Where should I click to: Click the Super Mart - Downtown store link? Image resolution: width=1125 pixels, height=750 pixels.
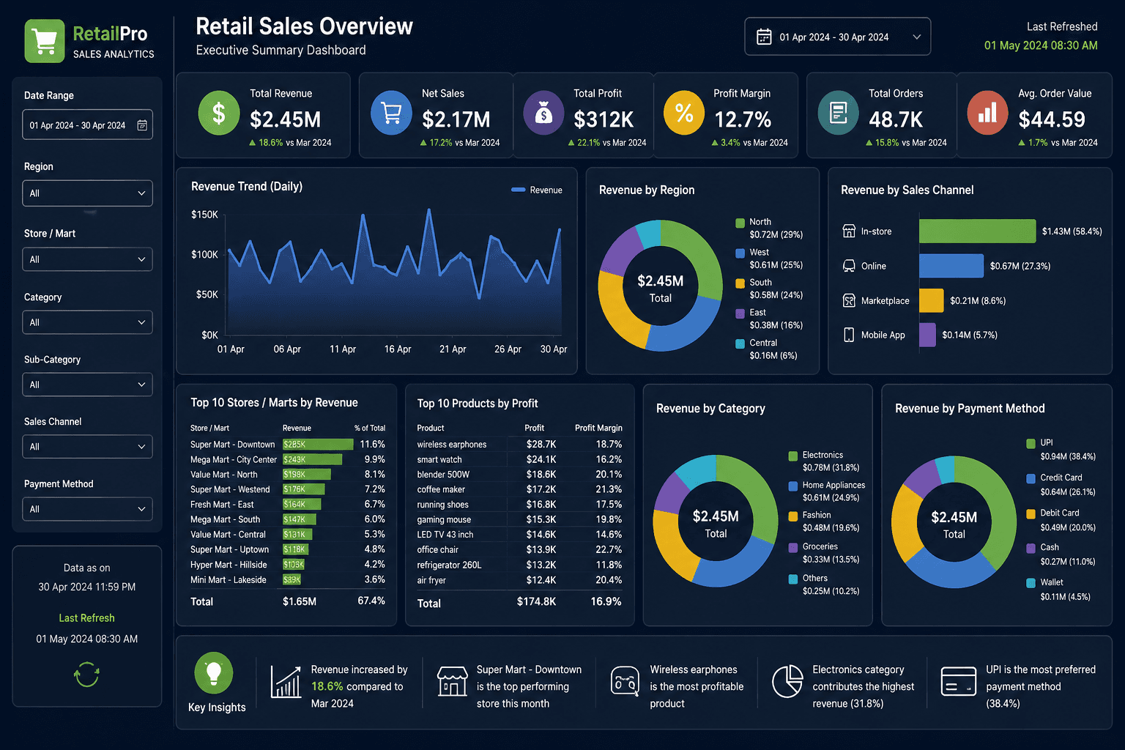click(x=232, y=444)
